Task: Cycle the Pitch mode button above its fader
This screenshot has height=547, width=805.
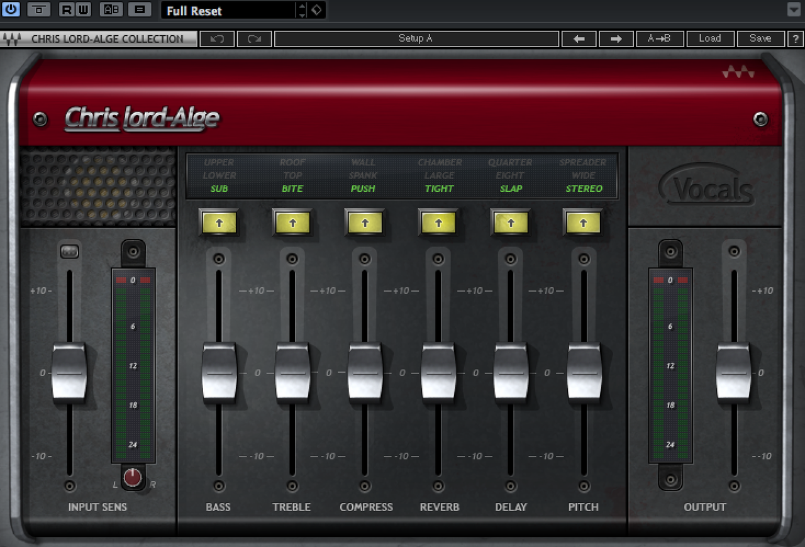Action: coord(583,223)
